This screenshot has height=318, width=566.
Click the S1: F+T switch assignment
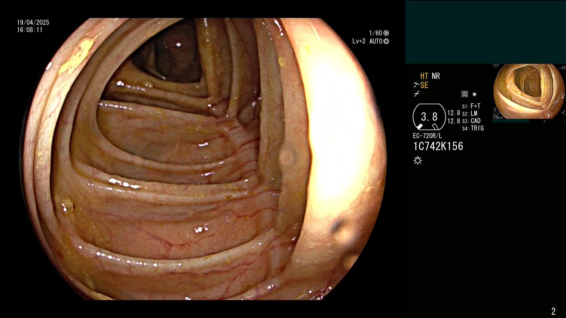click(471, 106)
